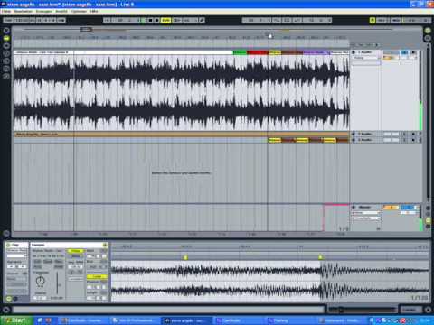Toggle the Punch-Out switch

click(x=297, y=20)
